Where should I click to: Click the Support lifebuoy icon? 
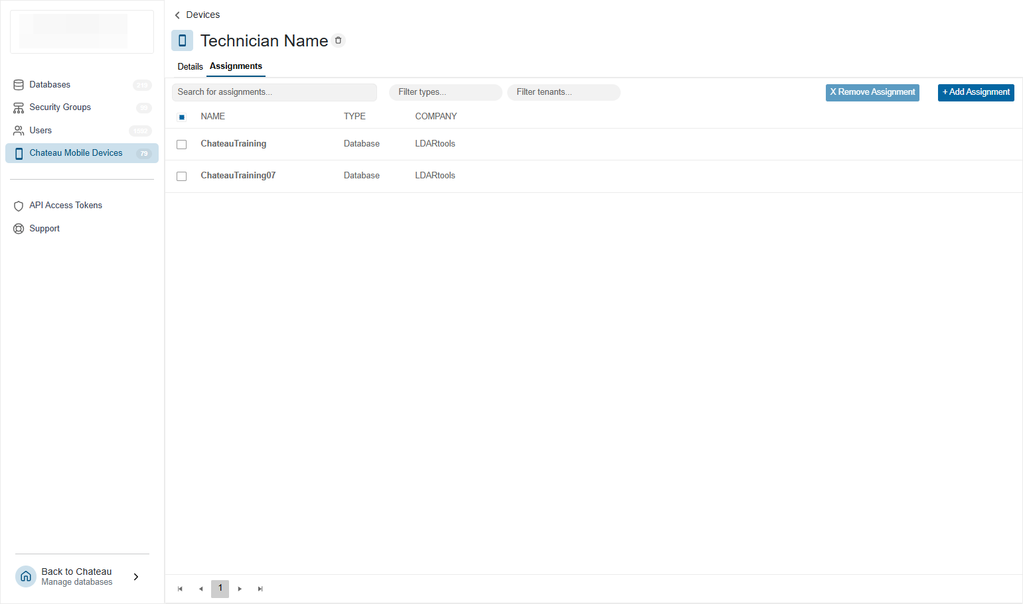click(x=19, y=229)
